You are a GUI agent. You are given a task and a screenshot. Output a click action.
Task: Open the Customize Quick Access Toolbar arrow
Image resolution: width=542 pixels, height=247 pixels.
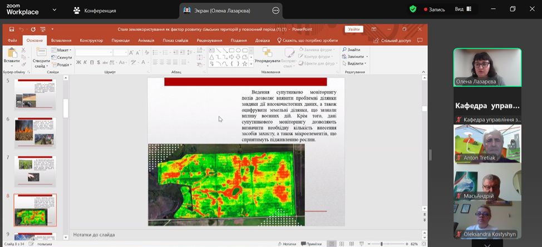[x=52, y=29]
